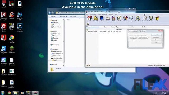169x95 pixels.
Task: Click the volume icon in system tray
Action: (x=158, y=93)
